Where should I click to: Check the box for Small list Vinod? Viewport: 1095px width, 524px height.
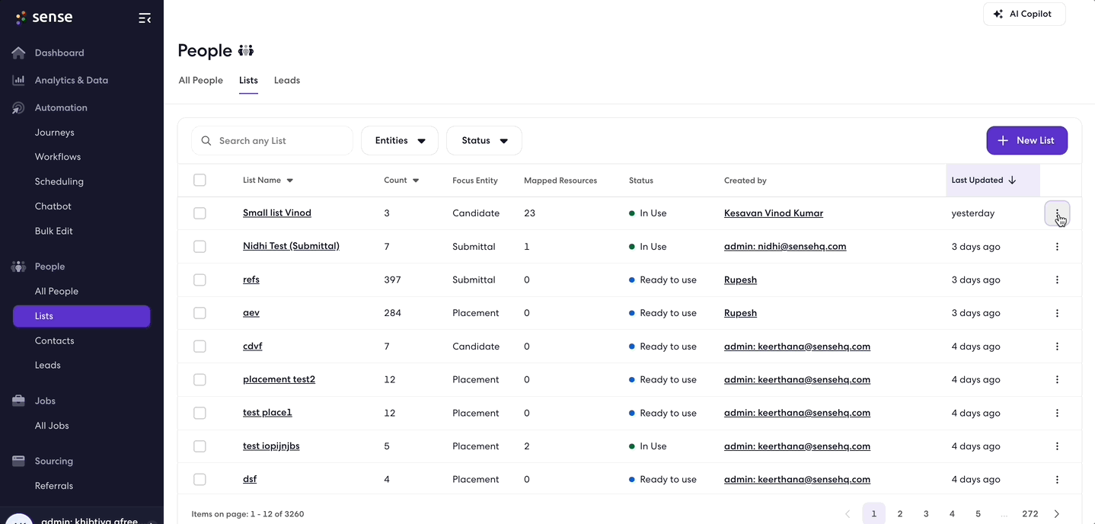(x=200, y=213)
